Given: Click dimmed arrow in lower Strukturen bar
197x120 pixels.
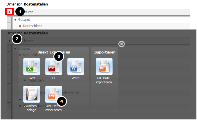Looking at the screenshot, I should 9,41.
